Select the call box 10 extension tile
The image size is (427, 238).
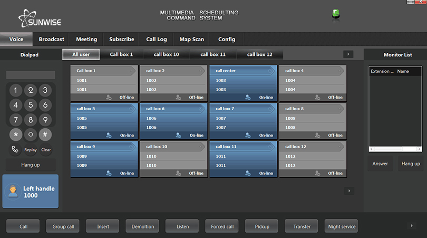[x=173, y=159]
